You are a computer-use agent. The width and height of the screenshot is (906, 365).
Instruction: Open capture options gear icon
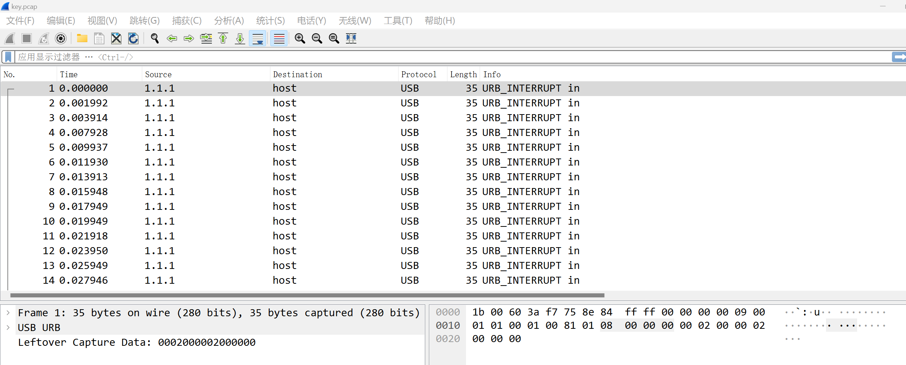tap(61, 38)
